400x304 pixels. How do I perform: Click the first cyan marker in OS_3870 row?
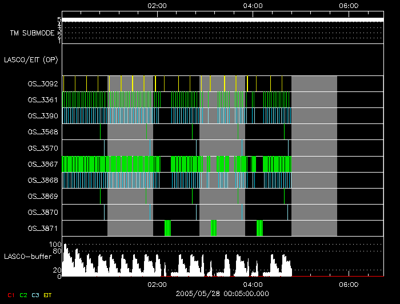pyautogui.click(x=104, y=213)
